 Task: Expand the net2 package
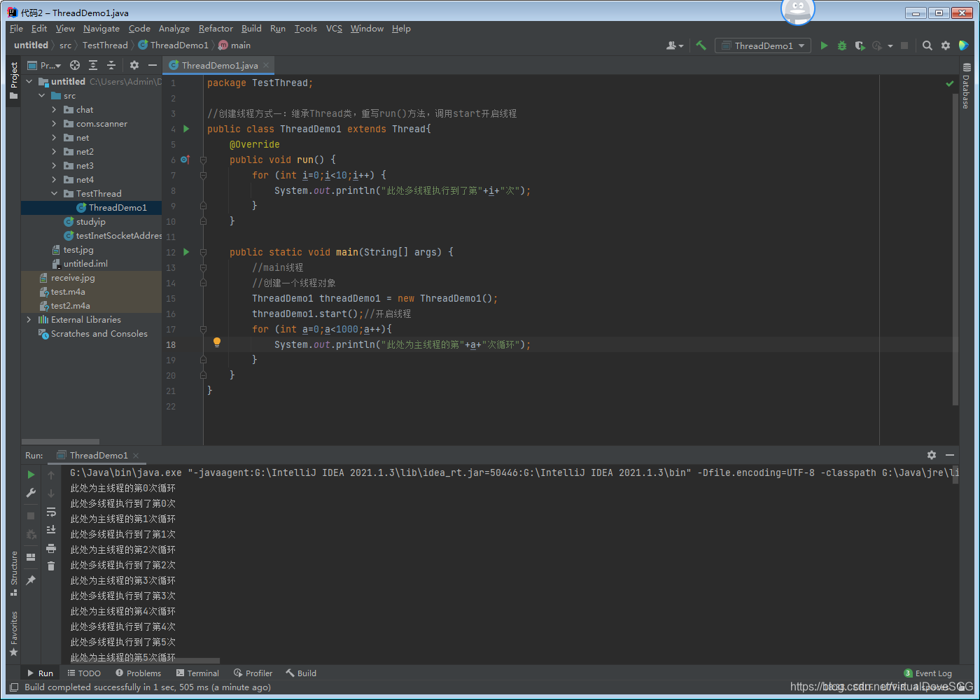coord(55,152)
